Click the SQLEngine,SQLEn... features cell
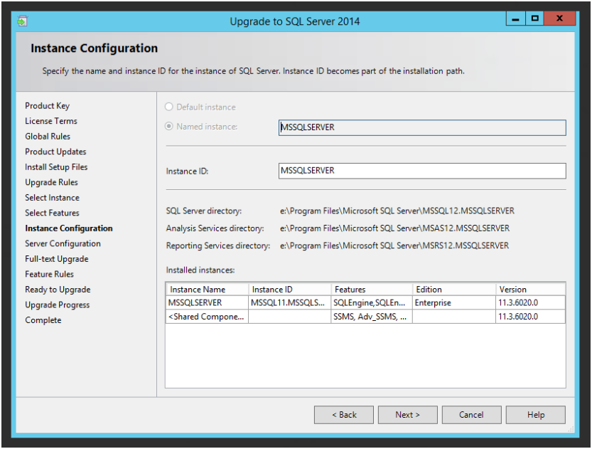Image resolution: width=592 pixels, height=449 pixels. pos(372,302)
